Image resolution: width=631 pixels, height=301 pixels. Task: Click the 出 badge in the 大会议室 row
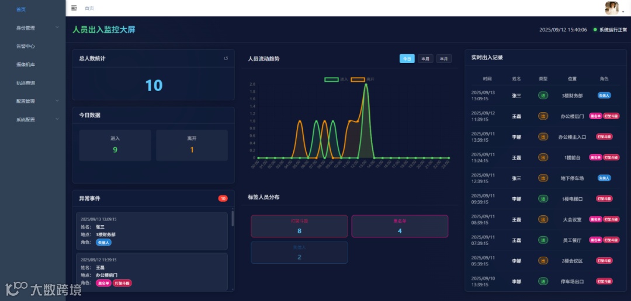pyautogui.click(x=543, y=219)
